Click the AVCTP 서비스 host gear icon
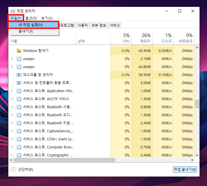207x186 pixels. click(x=19, y=99)
